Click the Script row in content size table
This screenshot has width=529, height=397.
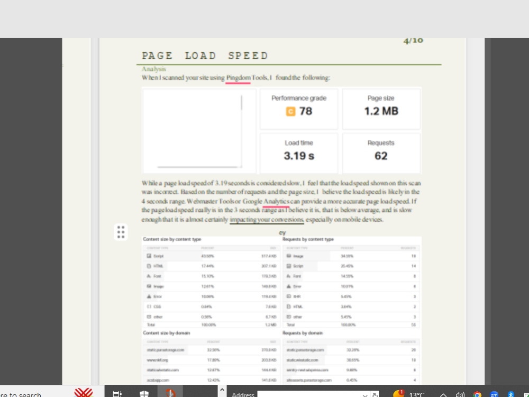click(212, 256)
